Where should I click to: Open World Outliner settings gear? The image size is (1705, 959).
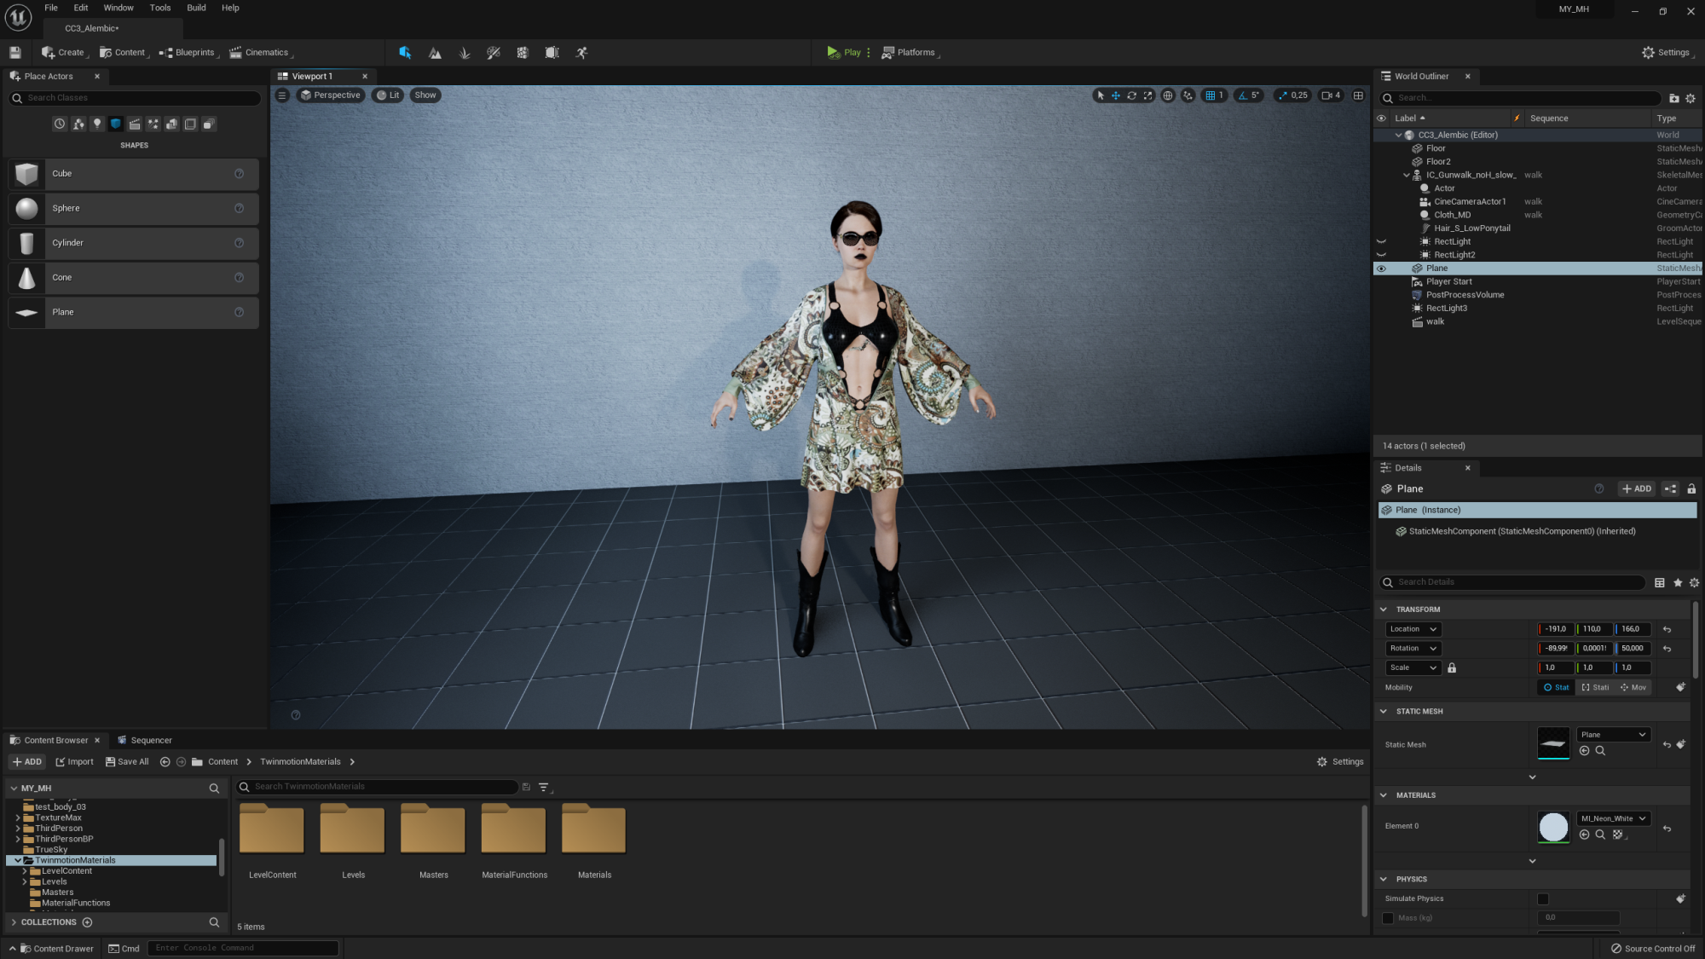1691,98
